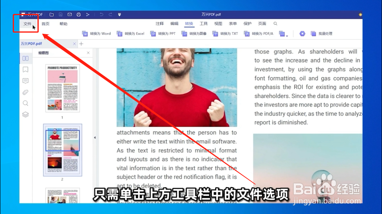Screen dimensions: 382x214
Task: Add a new tab with plus button
Action: click(81, 44)
